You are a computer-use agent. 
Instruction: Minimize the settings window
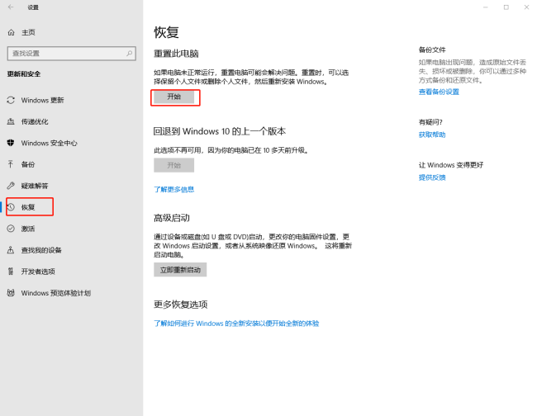pyautogui.click(x=485, y=7)
